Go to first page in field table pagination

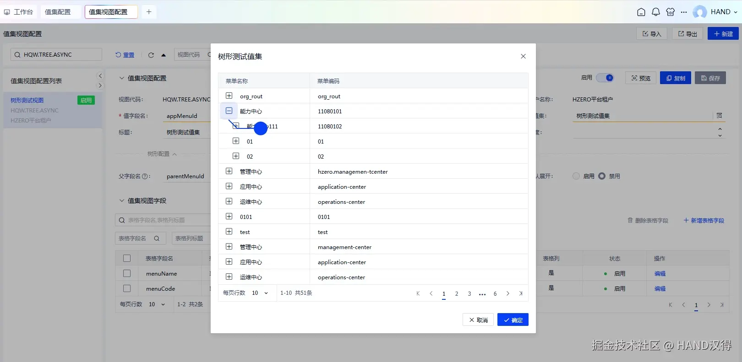click(671, 305)
